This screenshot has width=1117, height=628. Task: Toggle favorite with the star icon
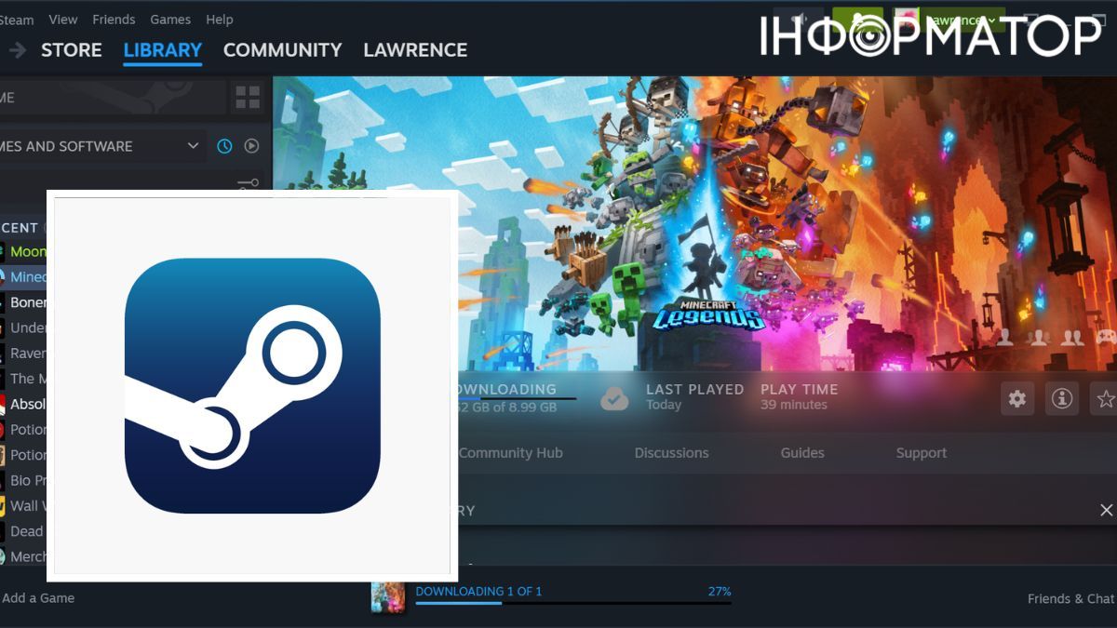point(1105,398)
